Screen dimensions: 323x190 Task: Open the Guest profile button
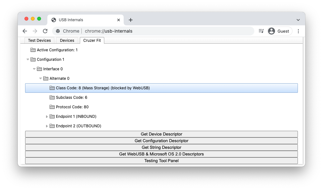279,31
